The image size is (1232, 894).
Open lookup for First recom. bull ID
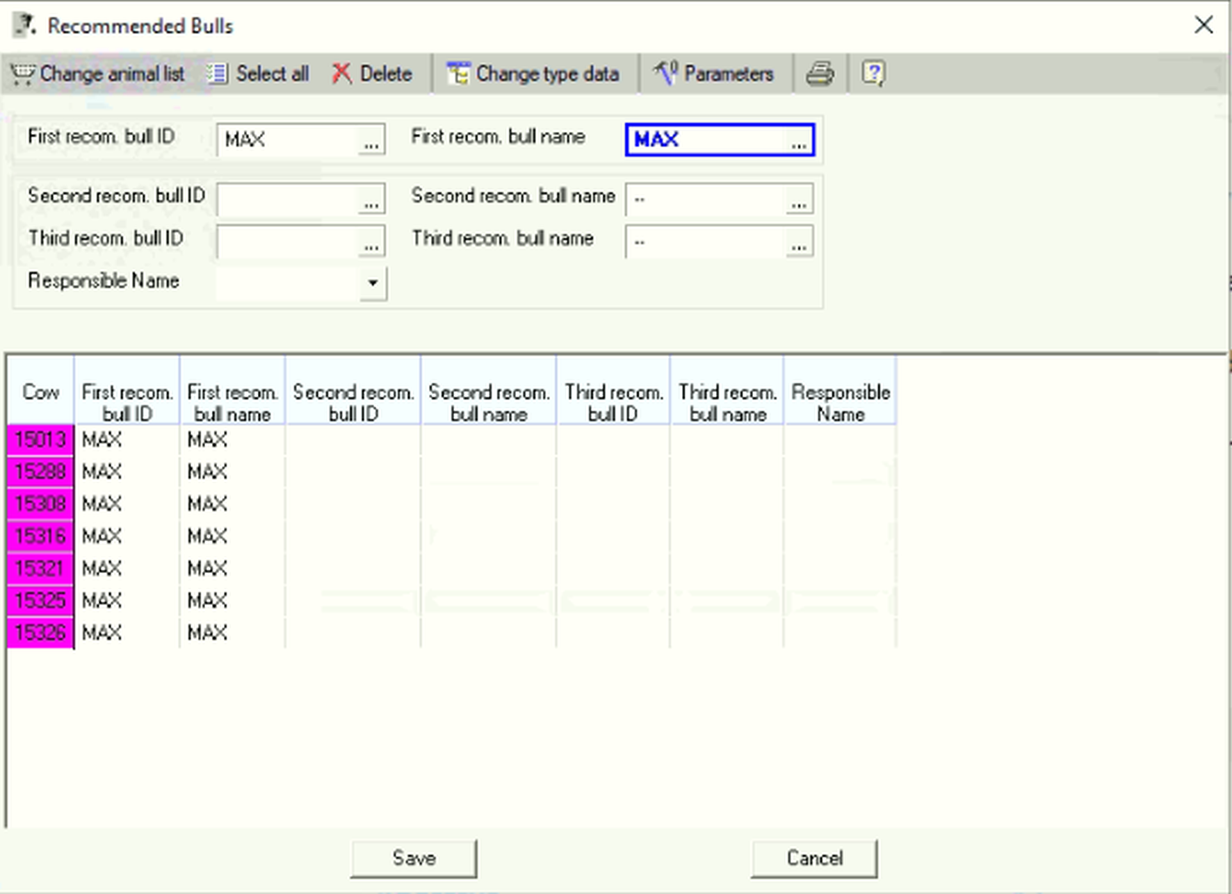(371, 140)
